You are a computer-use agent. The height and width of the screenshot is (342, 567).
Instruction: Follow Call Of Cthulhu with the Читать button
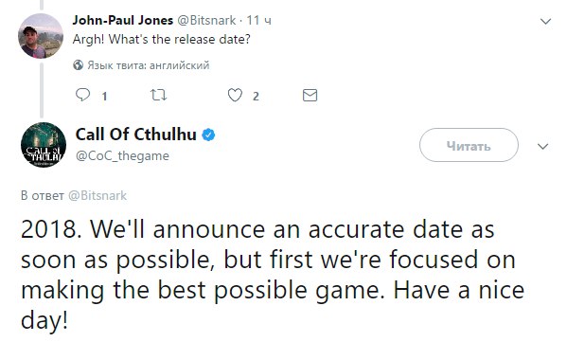[469, 145]
